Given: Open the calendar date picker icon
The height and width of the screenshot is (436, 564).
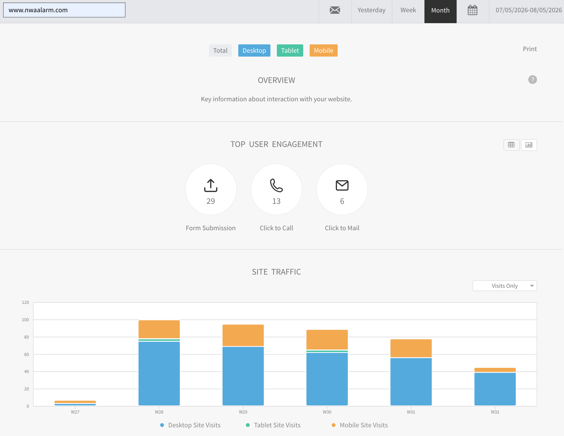Looking at the screenshot, I should (x=472, y=10).
